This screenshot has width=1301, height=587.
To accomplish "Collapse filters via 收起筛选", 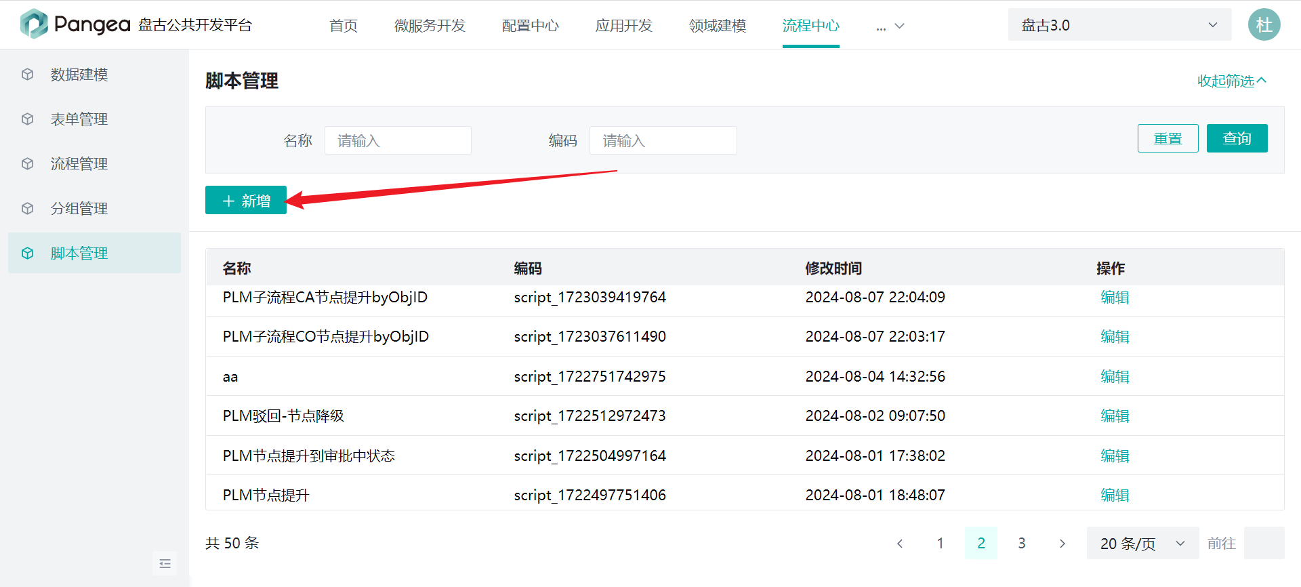I will tap(1231, 81).
